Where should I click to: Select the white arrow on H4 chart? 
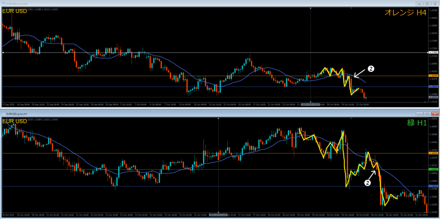pyautogui.click(x=359, y=73)
